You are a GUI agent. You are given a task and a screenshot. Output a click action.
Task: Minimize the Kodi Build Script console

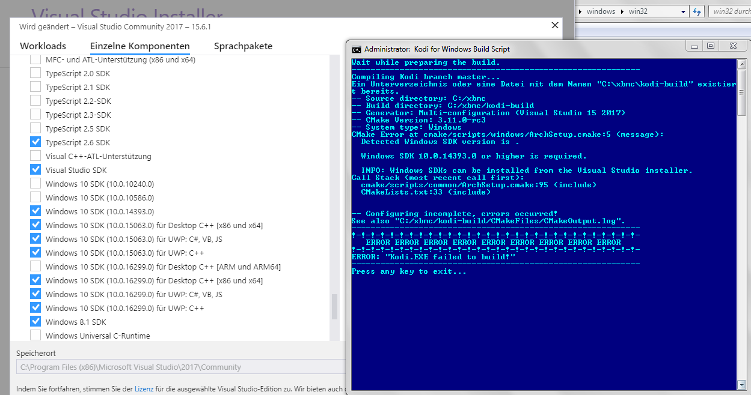tap(696, 46)
